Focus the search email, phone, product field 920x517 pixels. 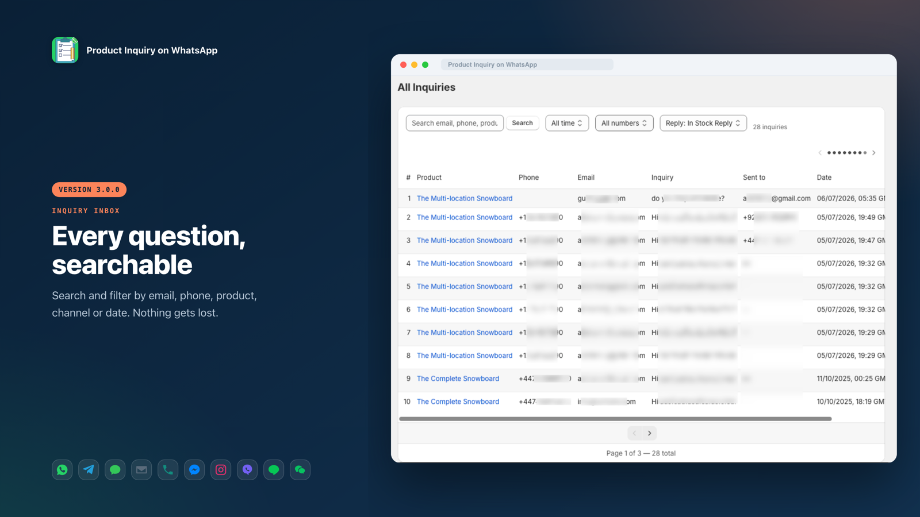pos(454,123)
